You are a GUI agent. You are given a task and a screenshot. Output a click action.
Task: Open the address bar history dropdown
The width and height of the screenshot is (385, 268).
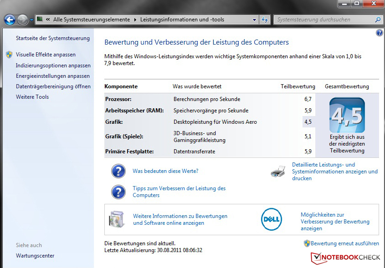click(x=254, y=20)
